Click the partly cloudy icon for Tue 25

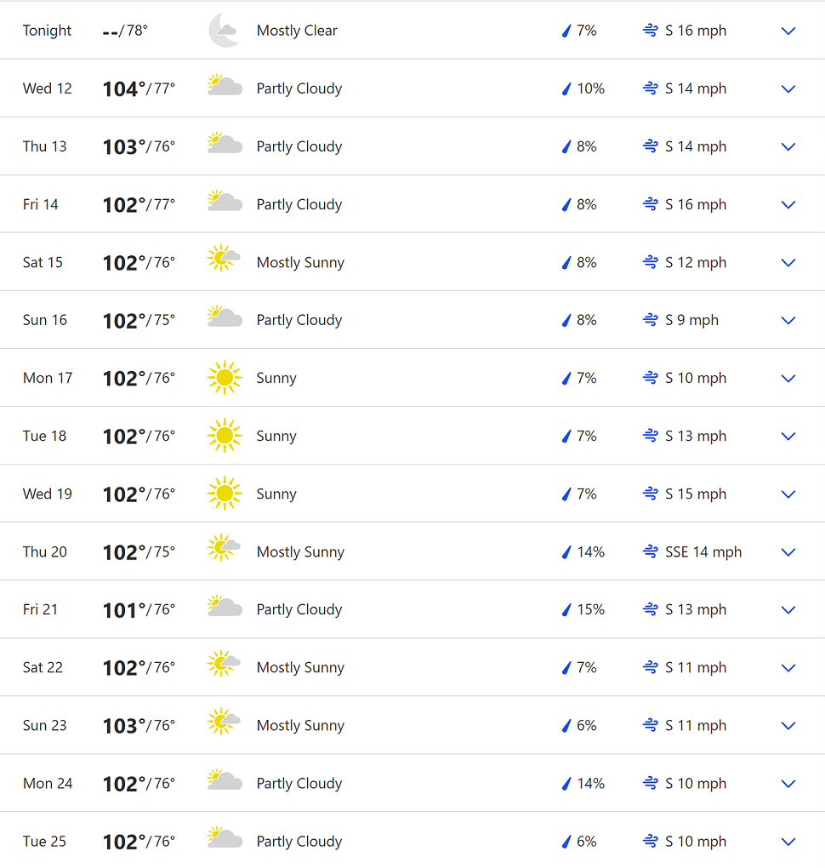point(225,839)
